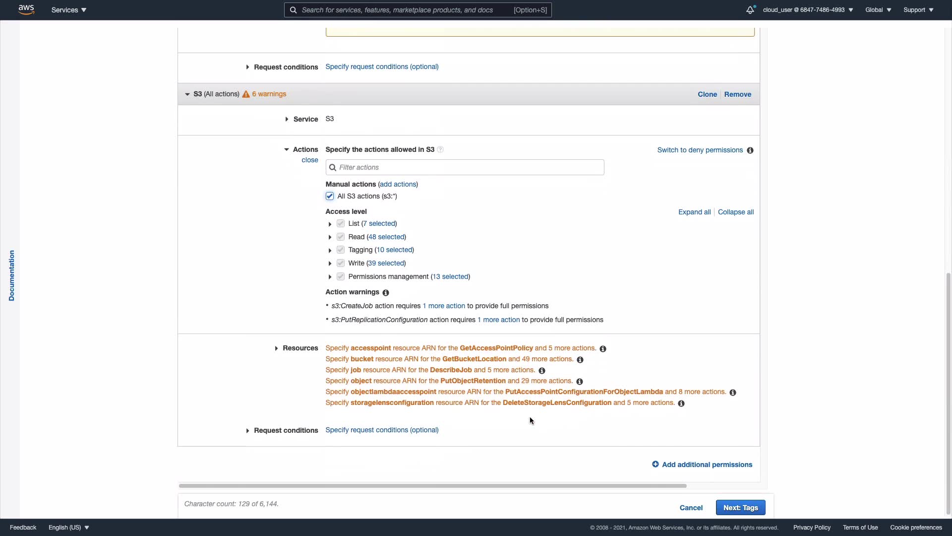Click info icon for bucket resource warning
This screenshot has width=952, height=536.
point(580,360)
